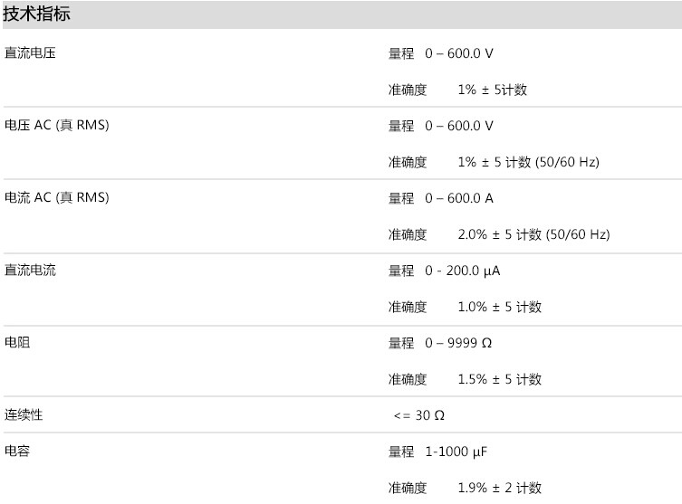Select the 直流电压 row label

30,53
